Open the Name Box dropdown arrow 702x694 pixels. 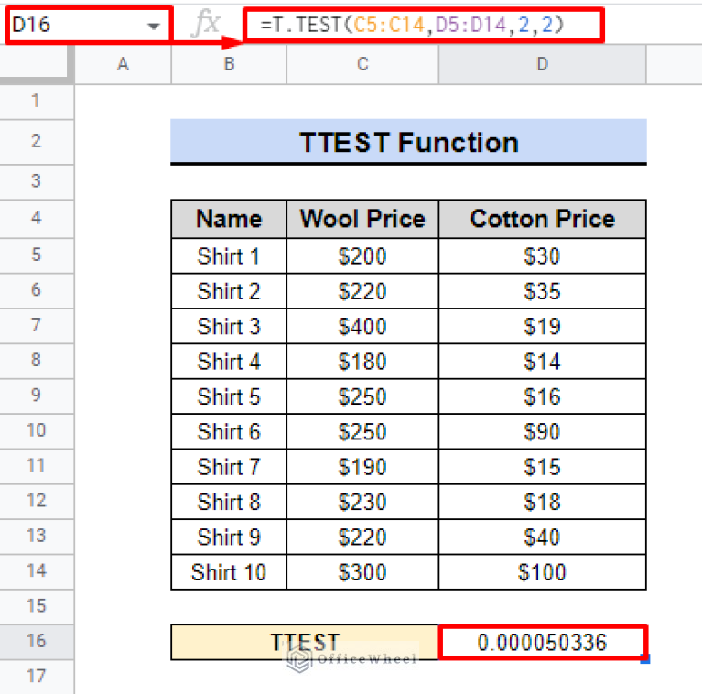[x=153, y=26]
